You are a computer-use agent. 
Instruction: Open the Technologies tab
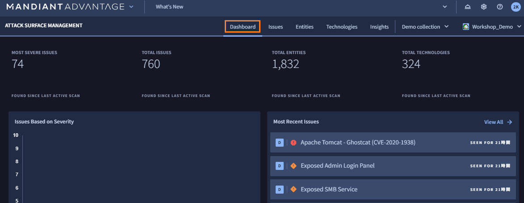(x=342, y=27)
